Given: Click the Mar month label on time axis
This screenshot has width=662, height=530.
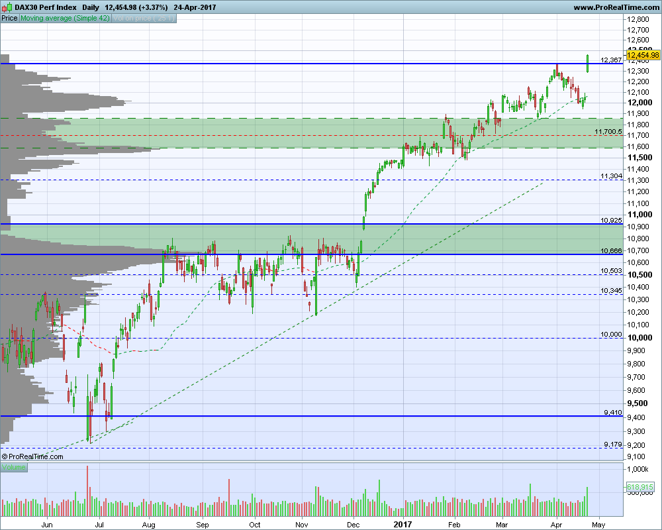Looking at the screenshot, I should 502,525.
